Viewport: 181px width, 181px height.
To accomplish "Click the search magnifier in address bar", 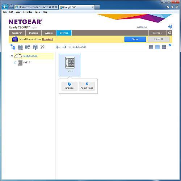I will 44,7.
